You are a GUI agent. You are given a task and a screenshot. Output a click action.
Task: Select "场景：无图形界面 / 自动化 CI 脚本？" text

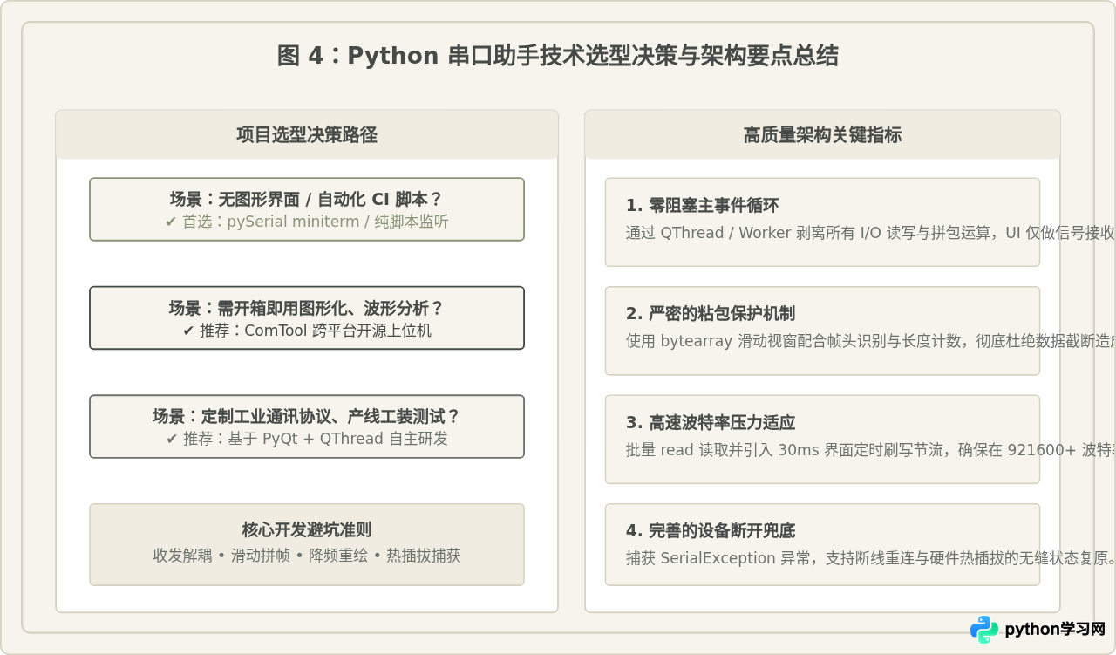pyautogui.click(x=307, y=199)
